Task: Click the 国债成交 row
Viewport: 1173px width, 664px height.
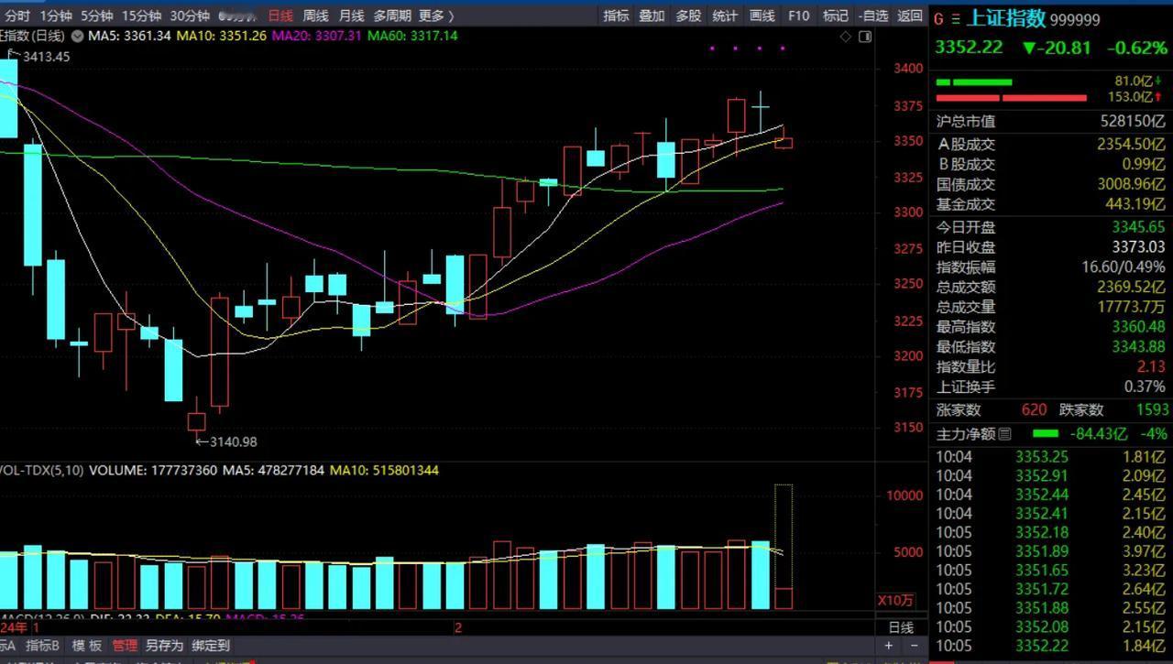Action: coord(1051,185)
